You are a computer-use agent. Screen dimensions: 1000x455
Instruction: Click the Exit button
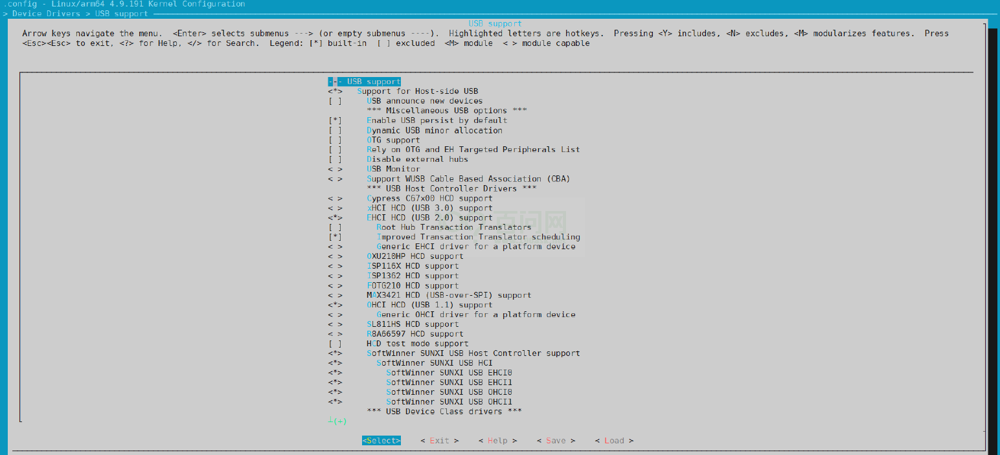point(439,440)
